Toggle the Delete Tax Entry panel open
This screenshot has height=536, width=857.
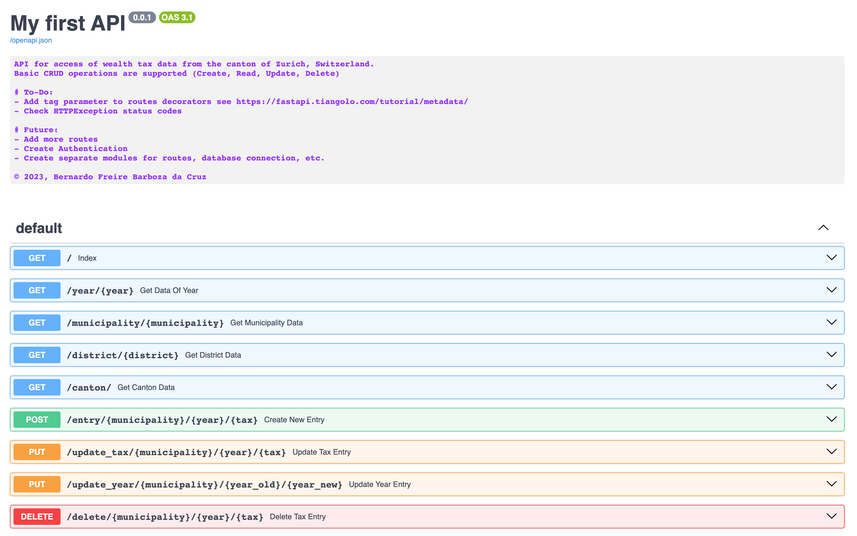(832, 517)
